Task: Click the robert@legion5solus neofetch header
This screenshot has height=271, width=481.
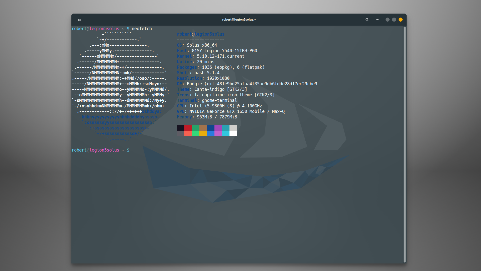Action: tap(201, 34)
